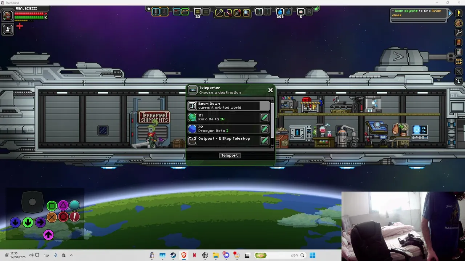Equip the pickaxe matter manipulator tool
Screen dimensions: 465x261
(219, 13)
